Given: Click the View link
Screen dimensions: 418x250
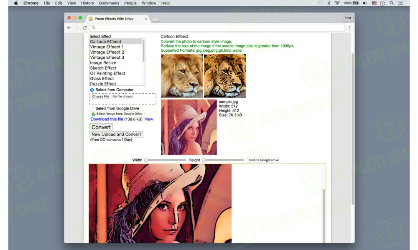Looking at the screenshot, I should tap(148, 119).
